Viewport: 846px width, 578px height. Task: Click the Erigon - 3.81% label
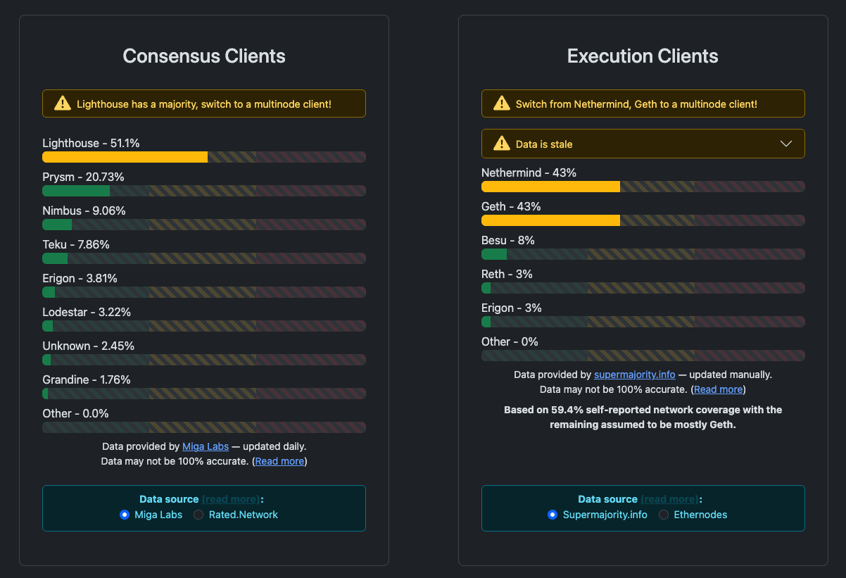click(80, 278)
